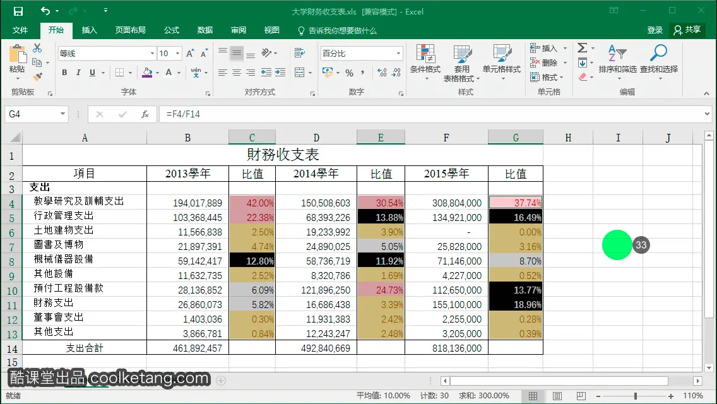Click the Decrease Decimal icon
Screen dimensions: 717x404
[396, 73]
